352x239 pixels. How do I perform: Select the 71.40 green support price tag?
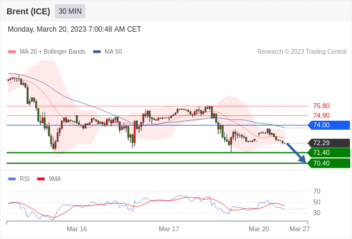(x=329, y=153)
